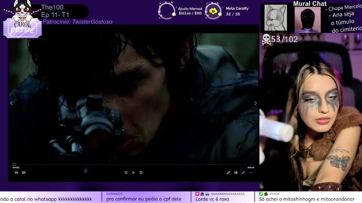Click the green checkmark badge beside XYZGX

[x=261, y=194]
